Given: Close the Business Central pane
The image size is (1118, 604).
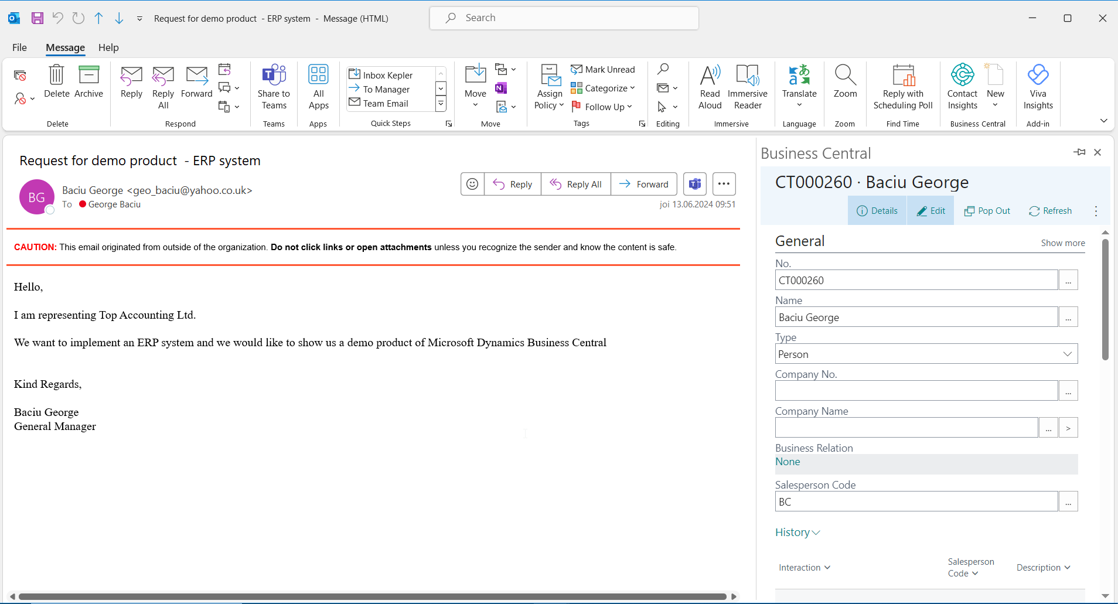Looking at the screenshot, I should pos(1097,152).
